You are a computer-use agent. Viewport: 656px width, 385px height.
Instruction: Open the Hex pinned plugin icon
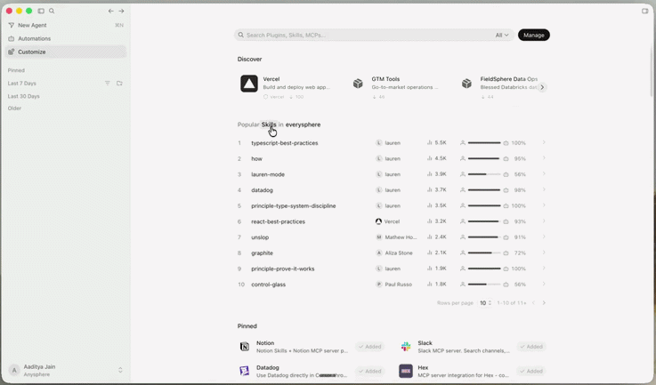406,371
